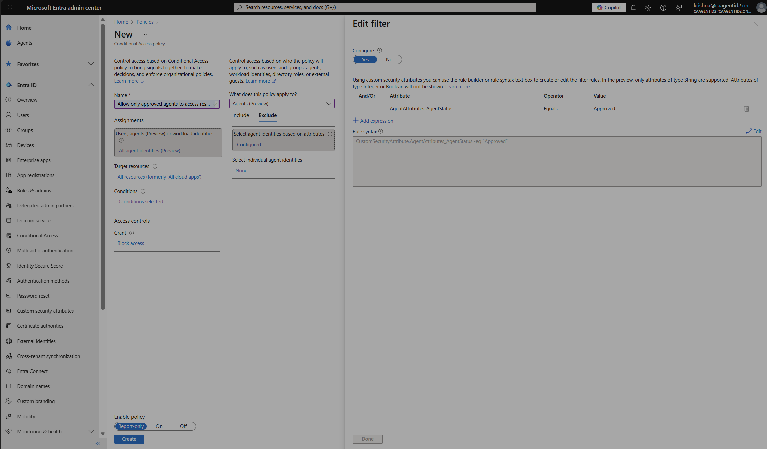
Task: Set Configure toggle to No
Action: [x=389, y=60]
